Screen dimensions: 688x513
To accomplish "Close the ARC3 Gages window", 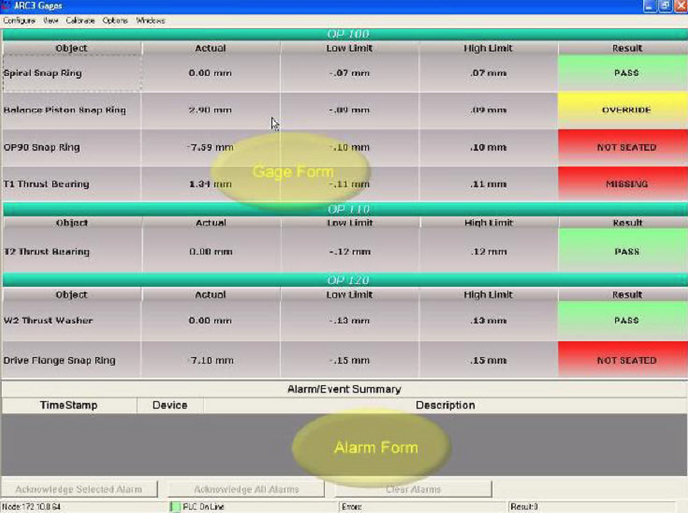I will coord(680,6).
